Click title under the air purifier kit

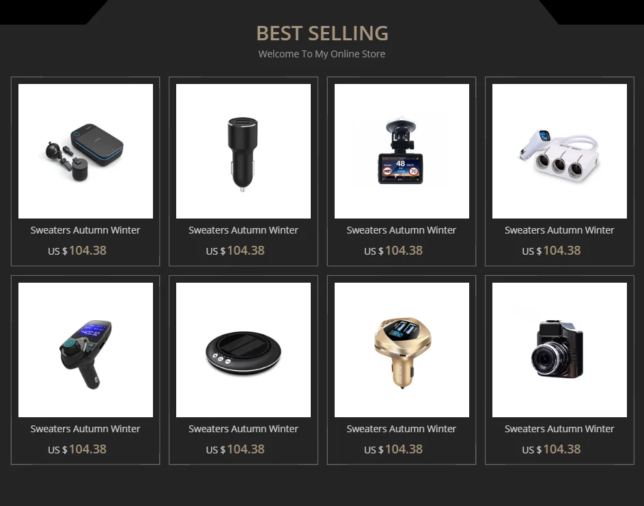tap(85, 230)
